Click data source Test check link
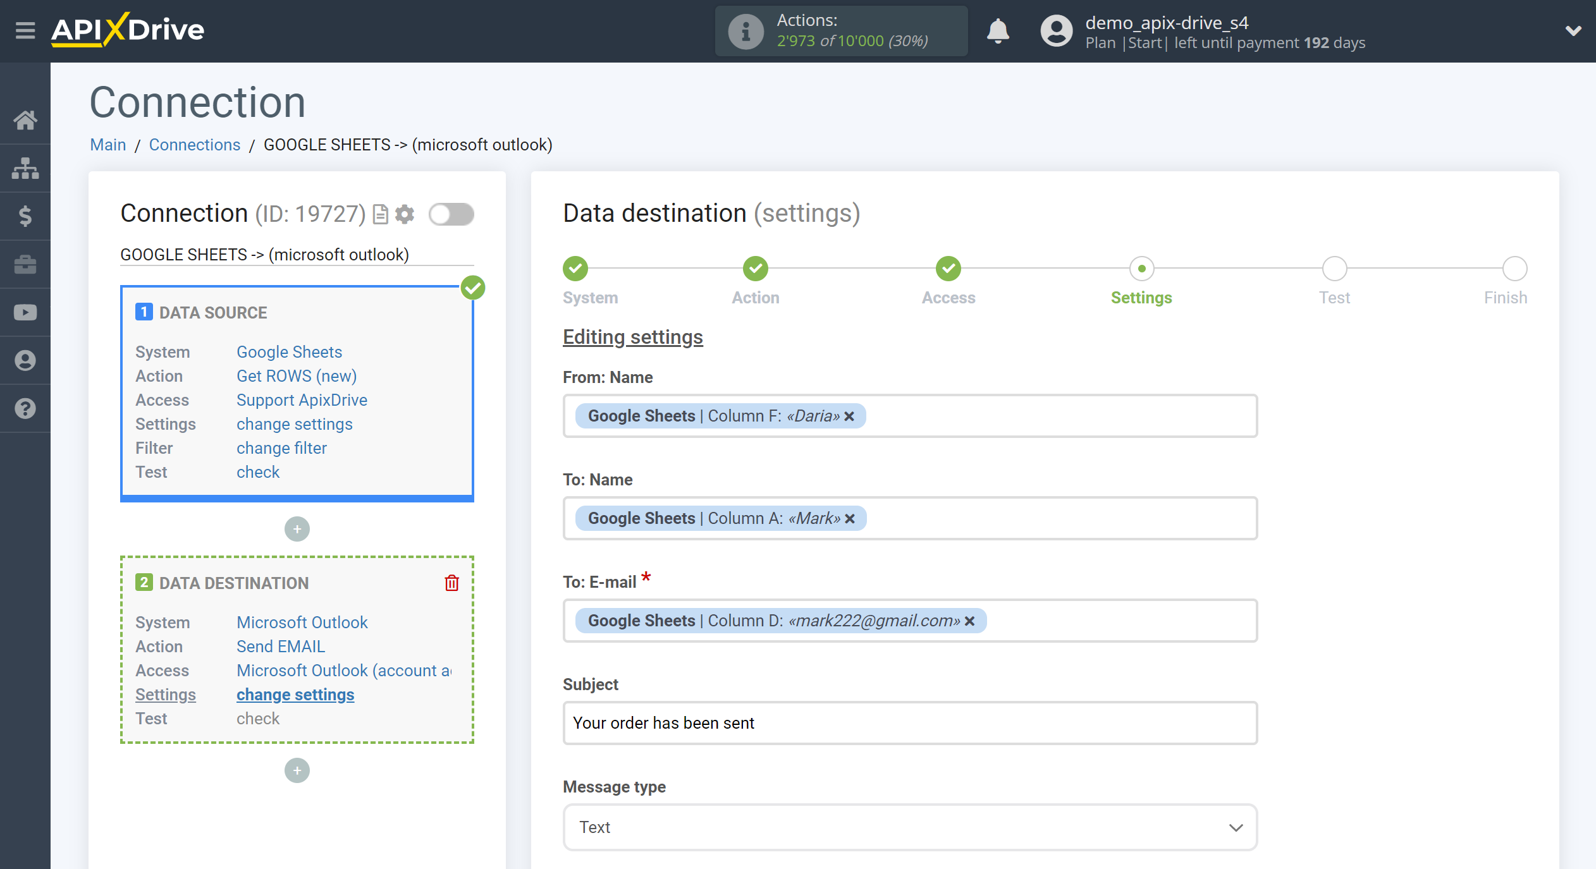 [258, 472]
